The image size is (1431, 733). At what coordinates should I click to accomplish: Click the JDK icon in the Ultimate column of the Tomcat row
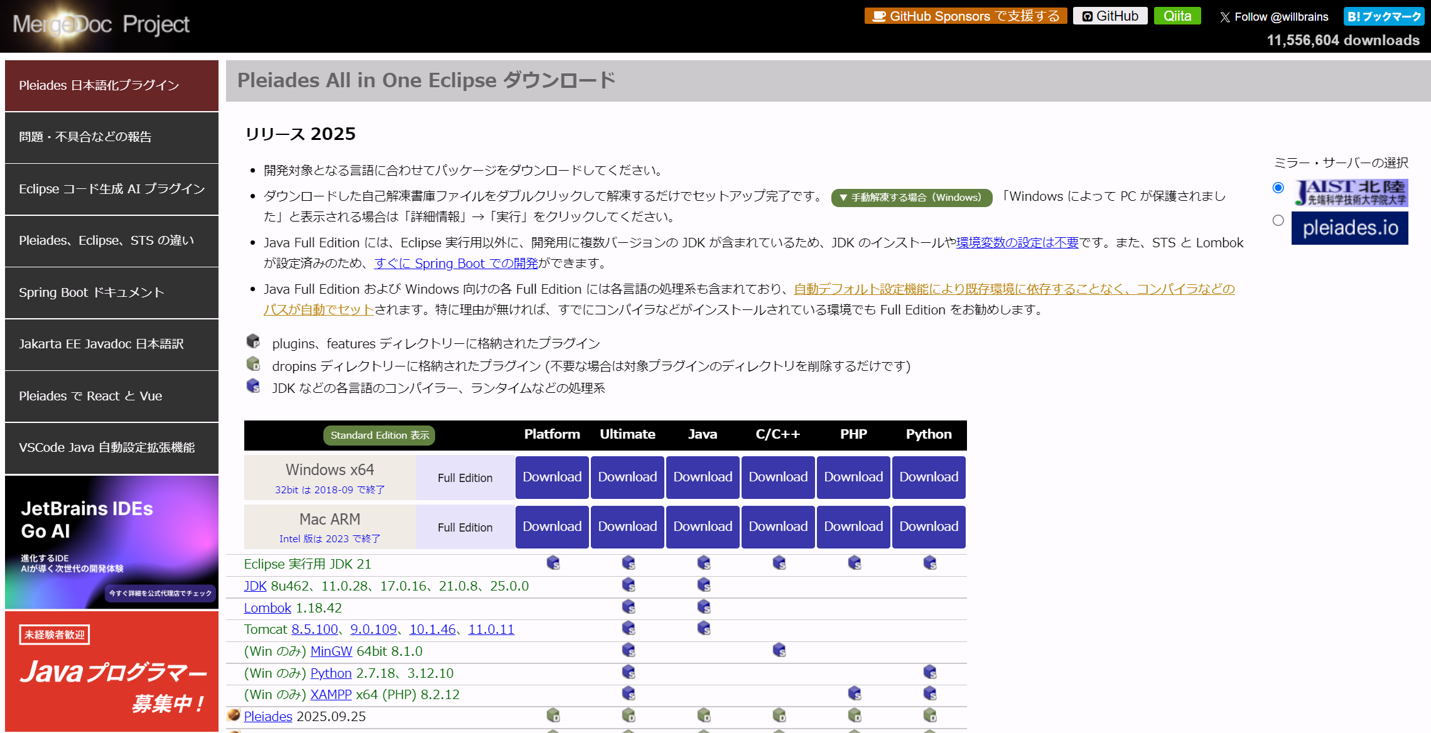coord(629,628)
